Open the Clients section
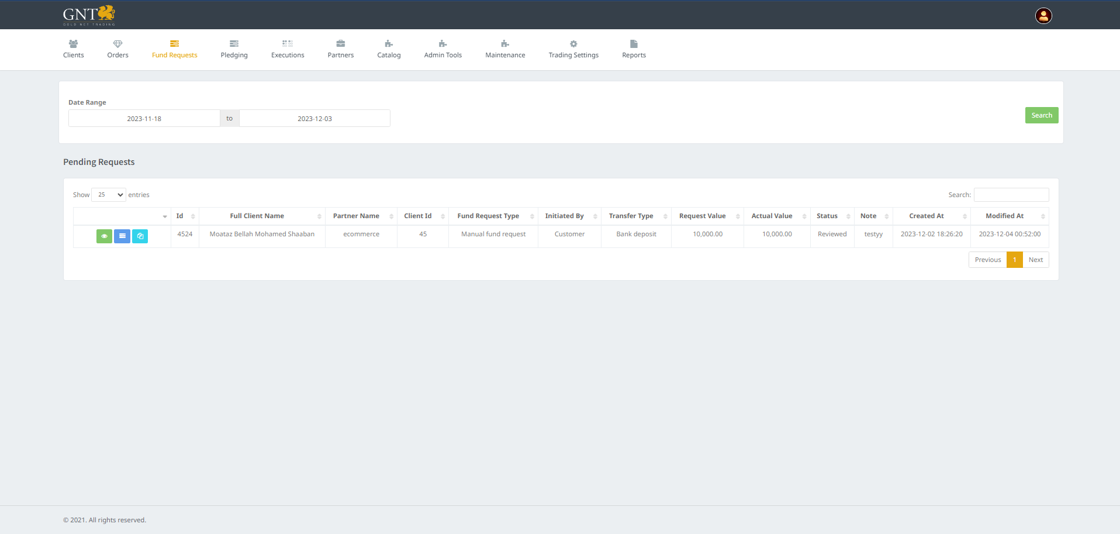The height and width of the screenshot is (534, 1120). pos(74,49)
